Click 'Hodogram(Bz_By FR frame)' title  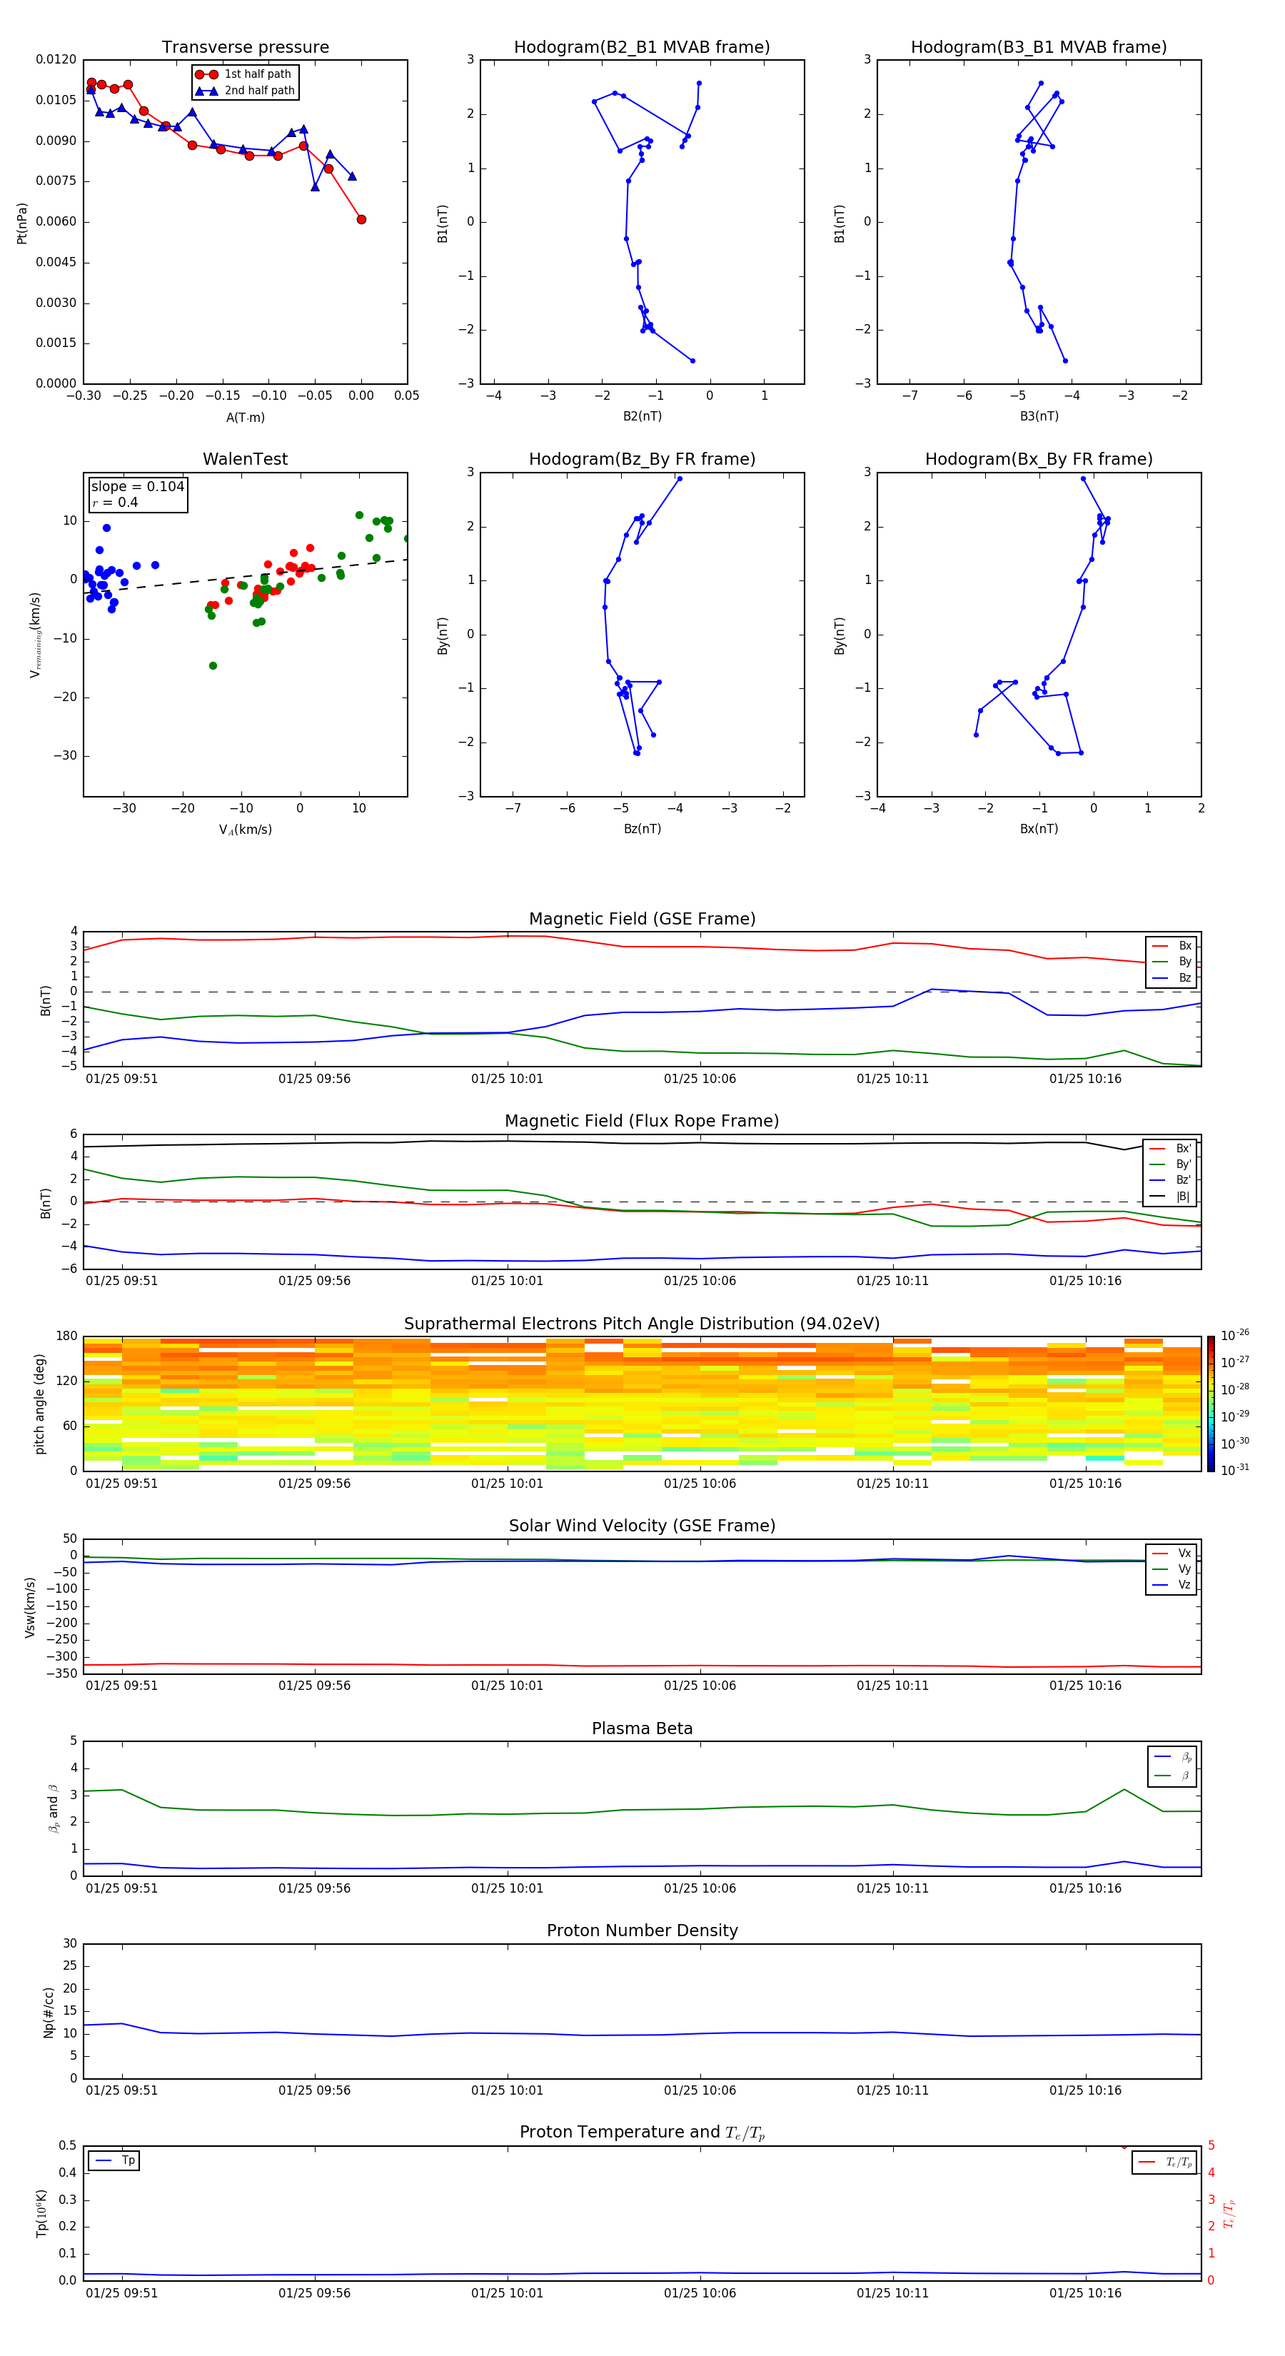pos(642,459)
